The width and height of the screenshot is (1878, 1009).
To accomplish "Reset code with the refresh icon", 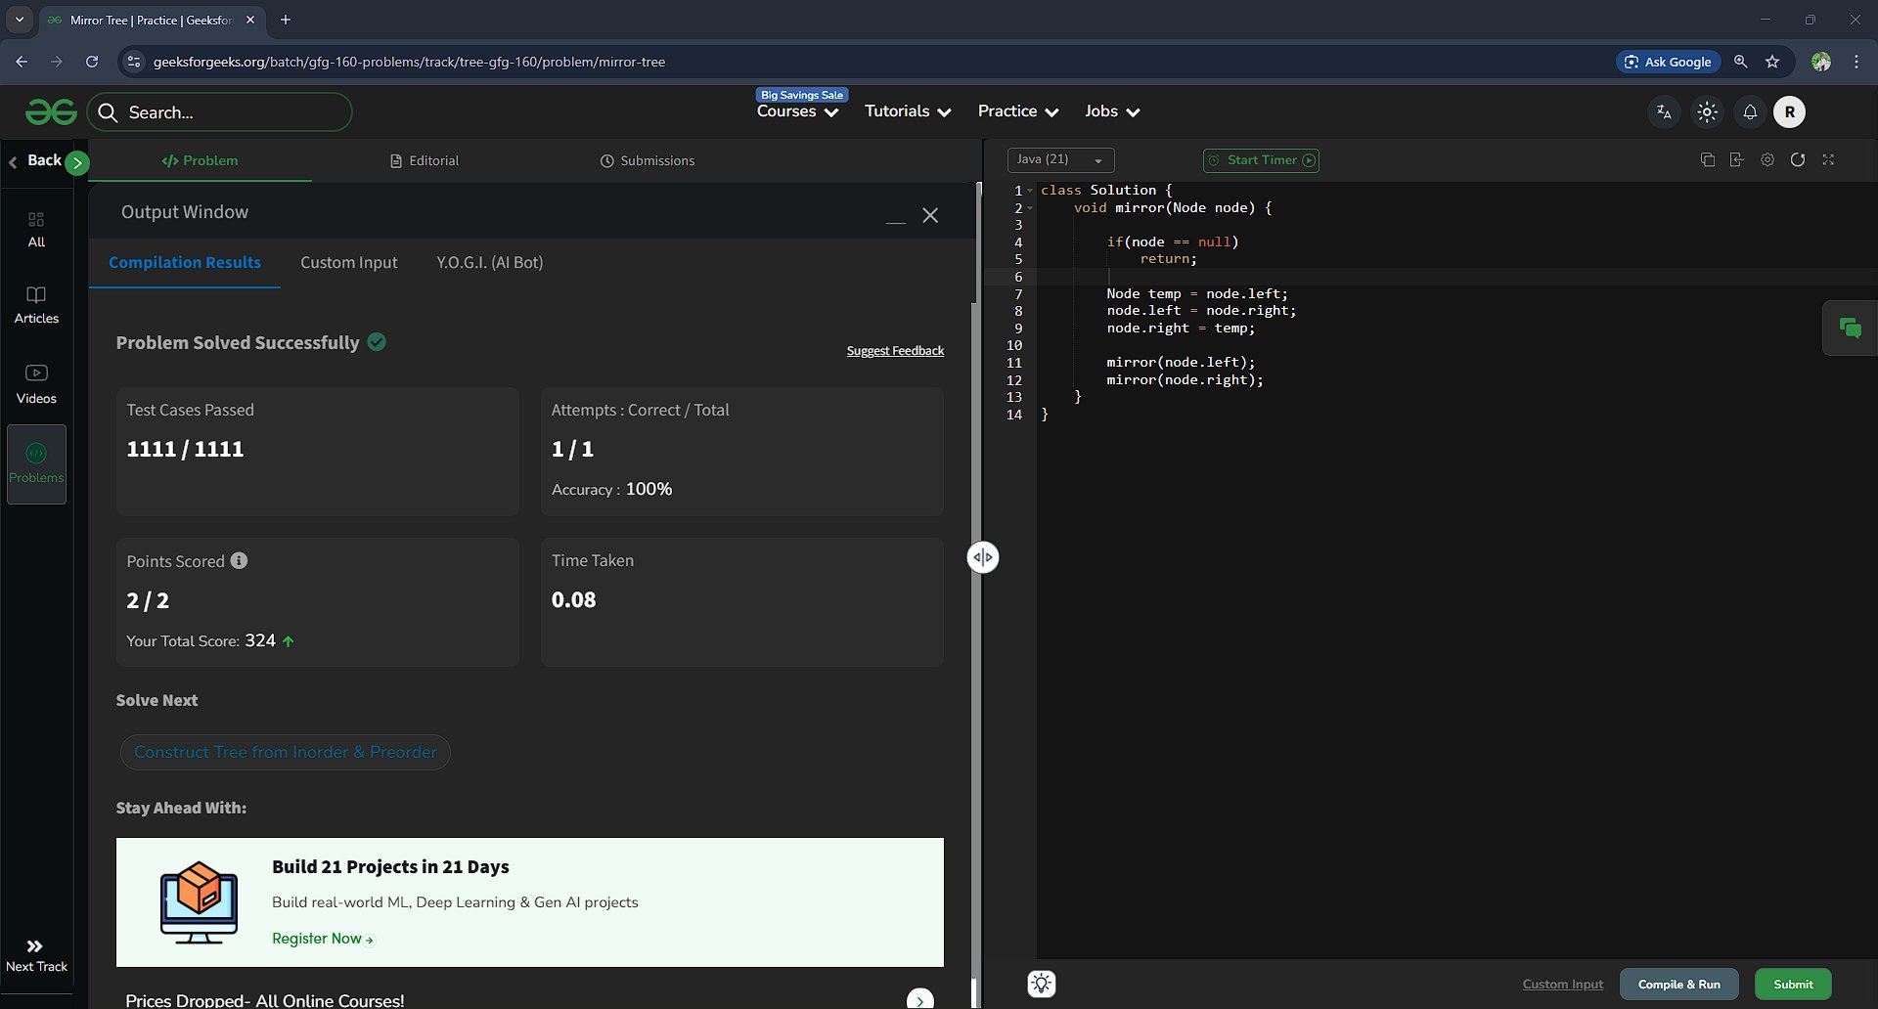I will point(1798,160).
